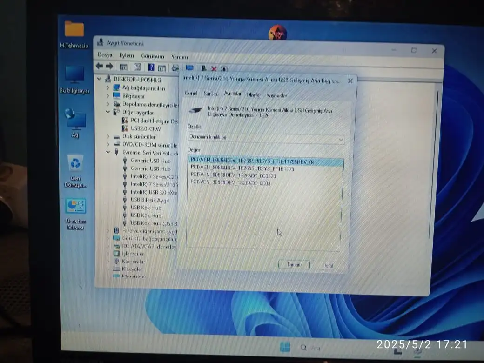Select hardware ID ending CC_0C03

[x=230, y=183]
